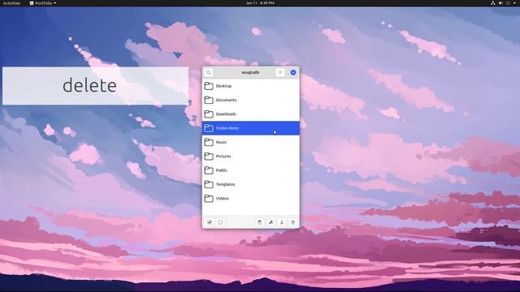Open the Documents folder row
The image size is (520, 292).
(x=251, y=100)
